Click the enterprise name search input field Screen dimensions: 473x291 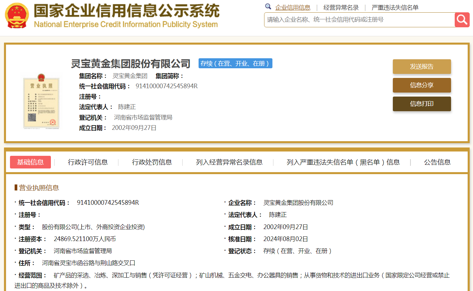tap(359, 20)
